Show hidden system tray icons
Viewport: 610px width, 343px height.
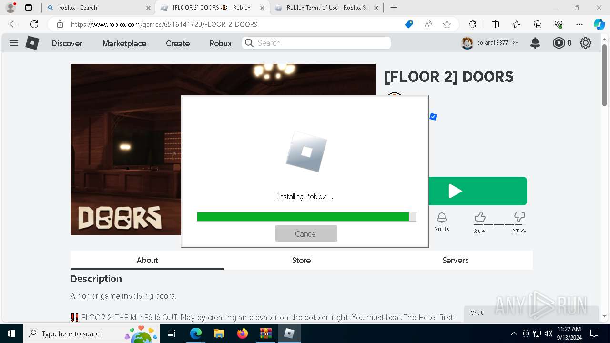pos(514,333)
